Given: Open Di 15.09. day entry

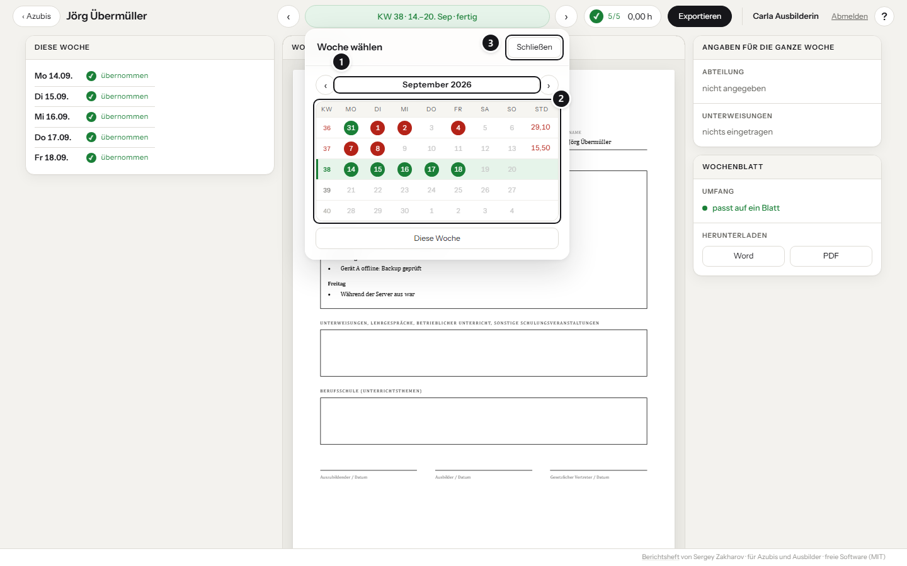Looking at the screenshot, I should point(94,96).
